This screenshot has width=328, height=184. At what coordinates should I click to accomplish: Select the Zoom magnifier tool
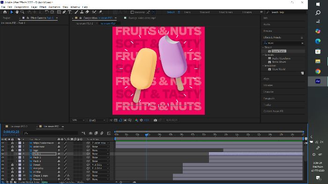click(22, 12)
